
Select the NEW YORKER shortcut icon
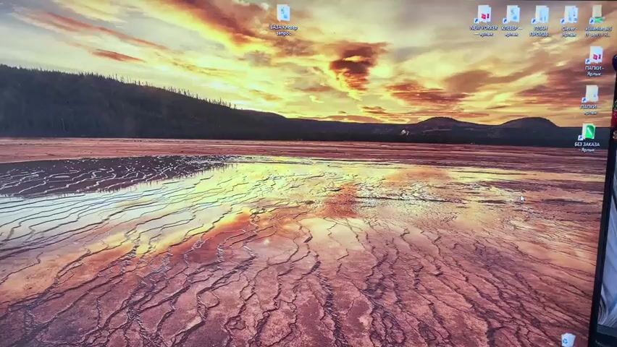coord(484,21)
